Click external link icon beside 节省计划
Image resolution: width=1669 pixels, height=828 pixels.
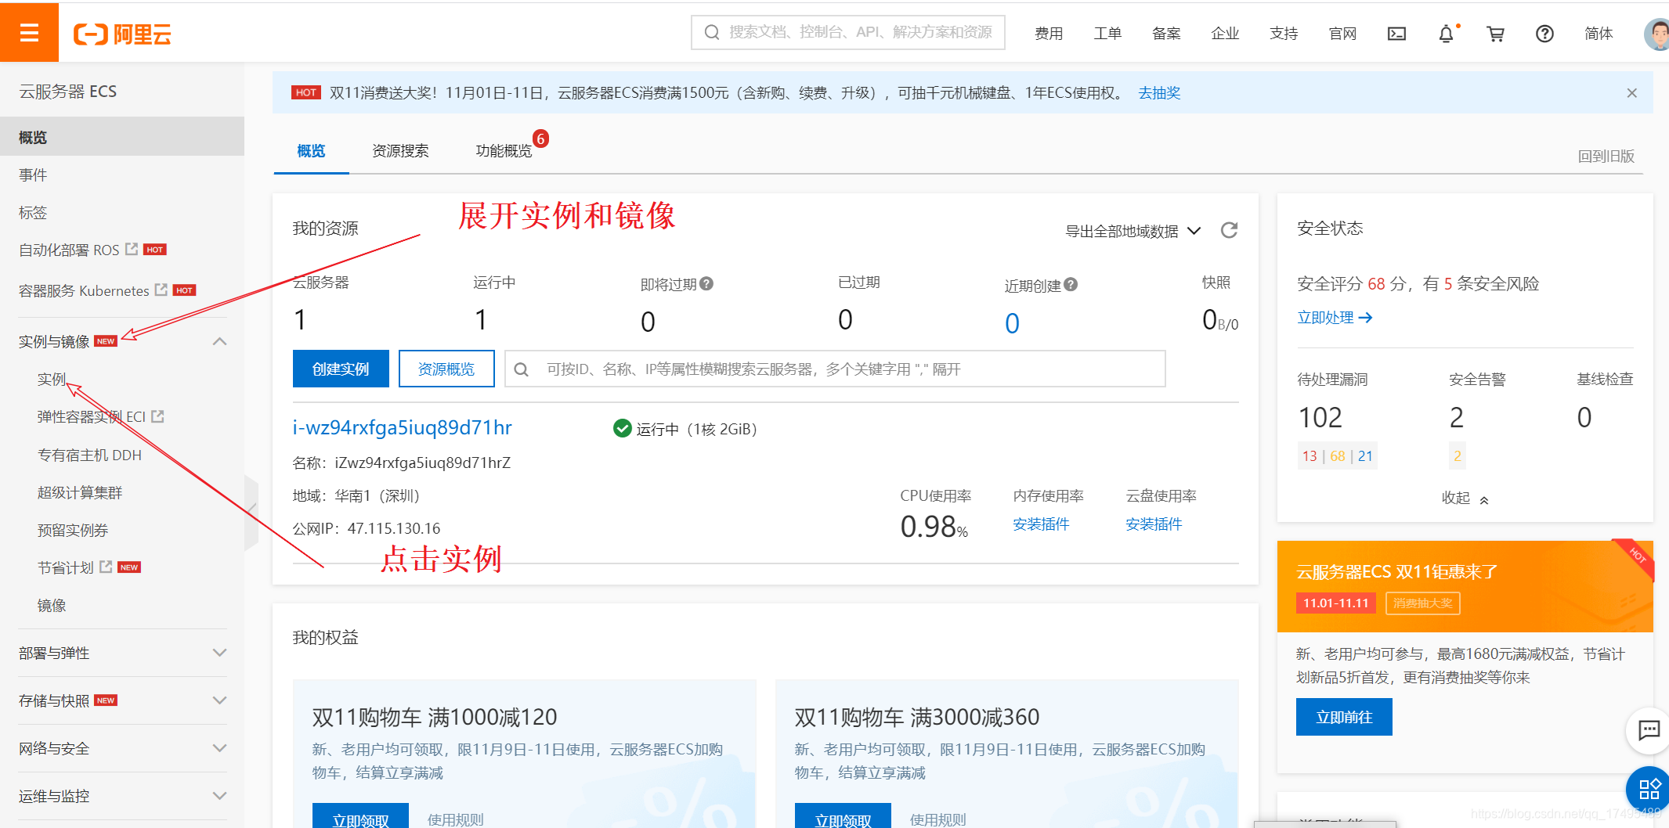point(106,567)
